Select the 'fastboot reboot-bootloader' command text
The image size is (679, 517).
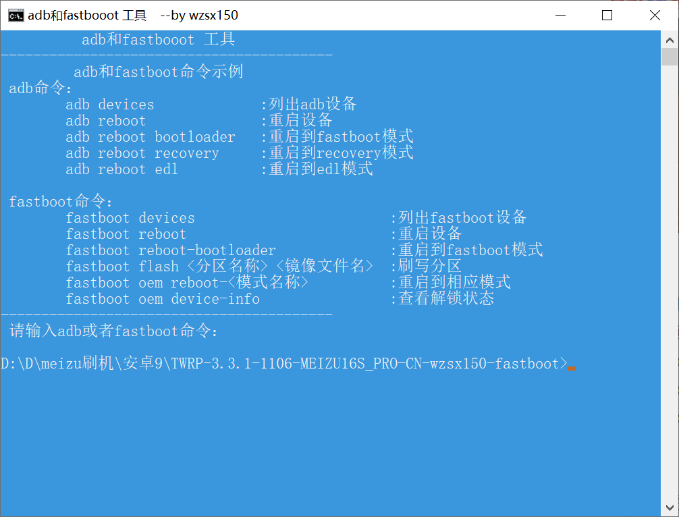pyautogui.click(x=170, y=250)
